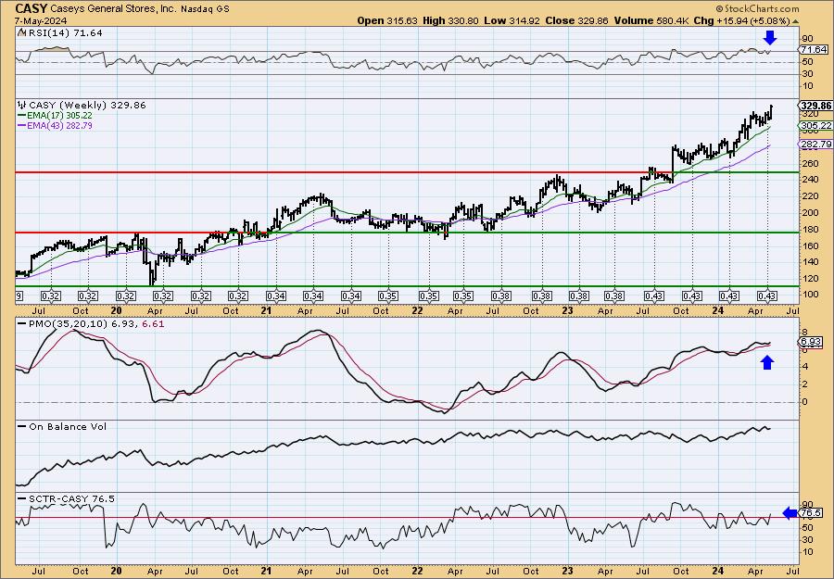Click the EMA(43) 282.79 legend entry
834x579 pixels.
pos(60,125)
